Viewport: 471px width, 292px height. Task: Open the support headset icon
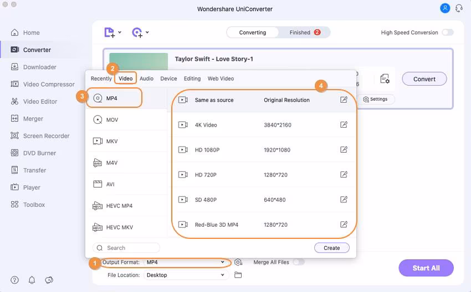pos(459,8)
